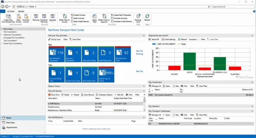256x138 pixels.
Task: Collapse the Shipments last month chart
Action: (x=252, y=36)
